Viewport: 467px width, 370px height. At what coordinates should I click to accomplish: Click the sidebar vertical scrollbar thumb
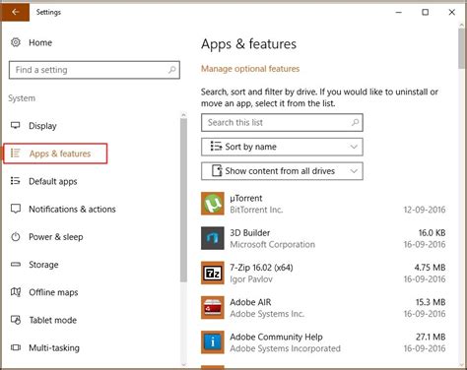pos(183,200)
